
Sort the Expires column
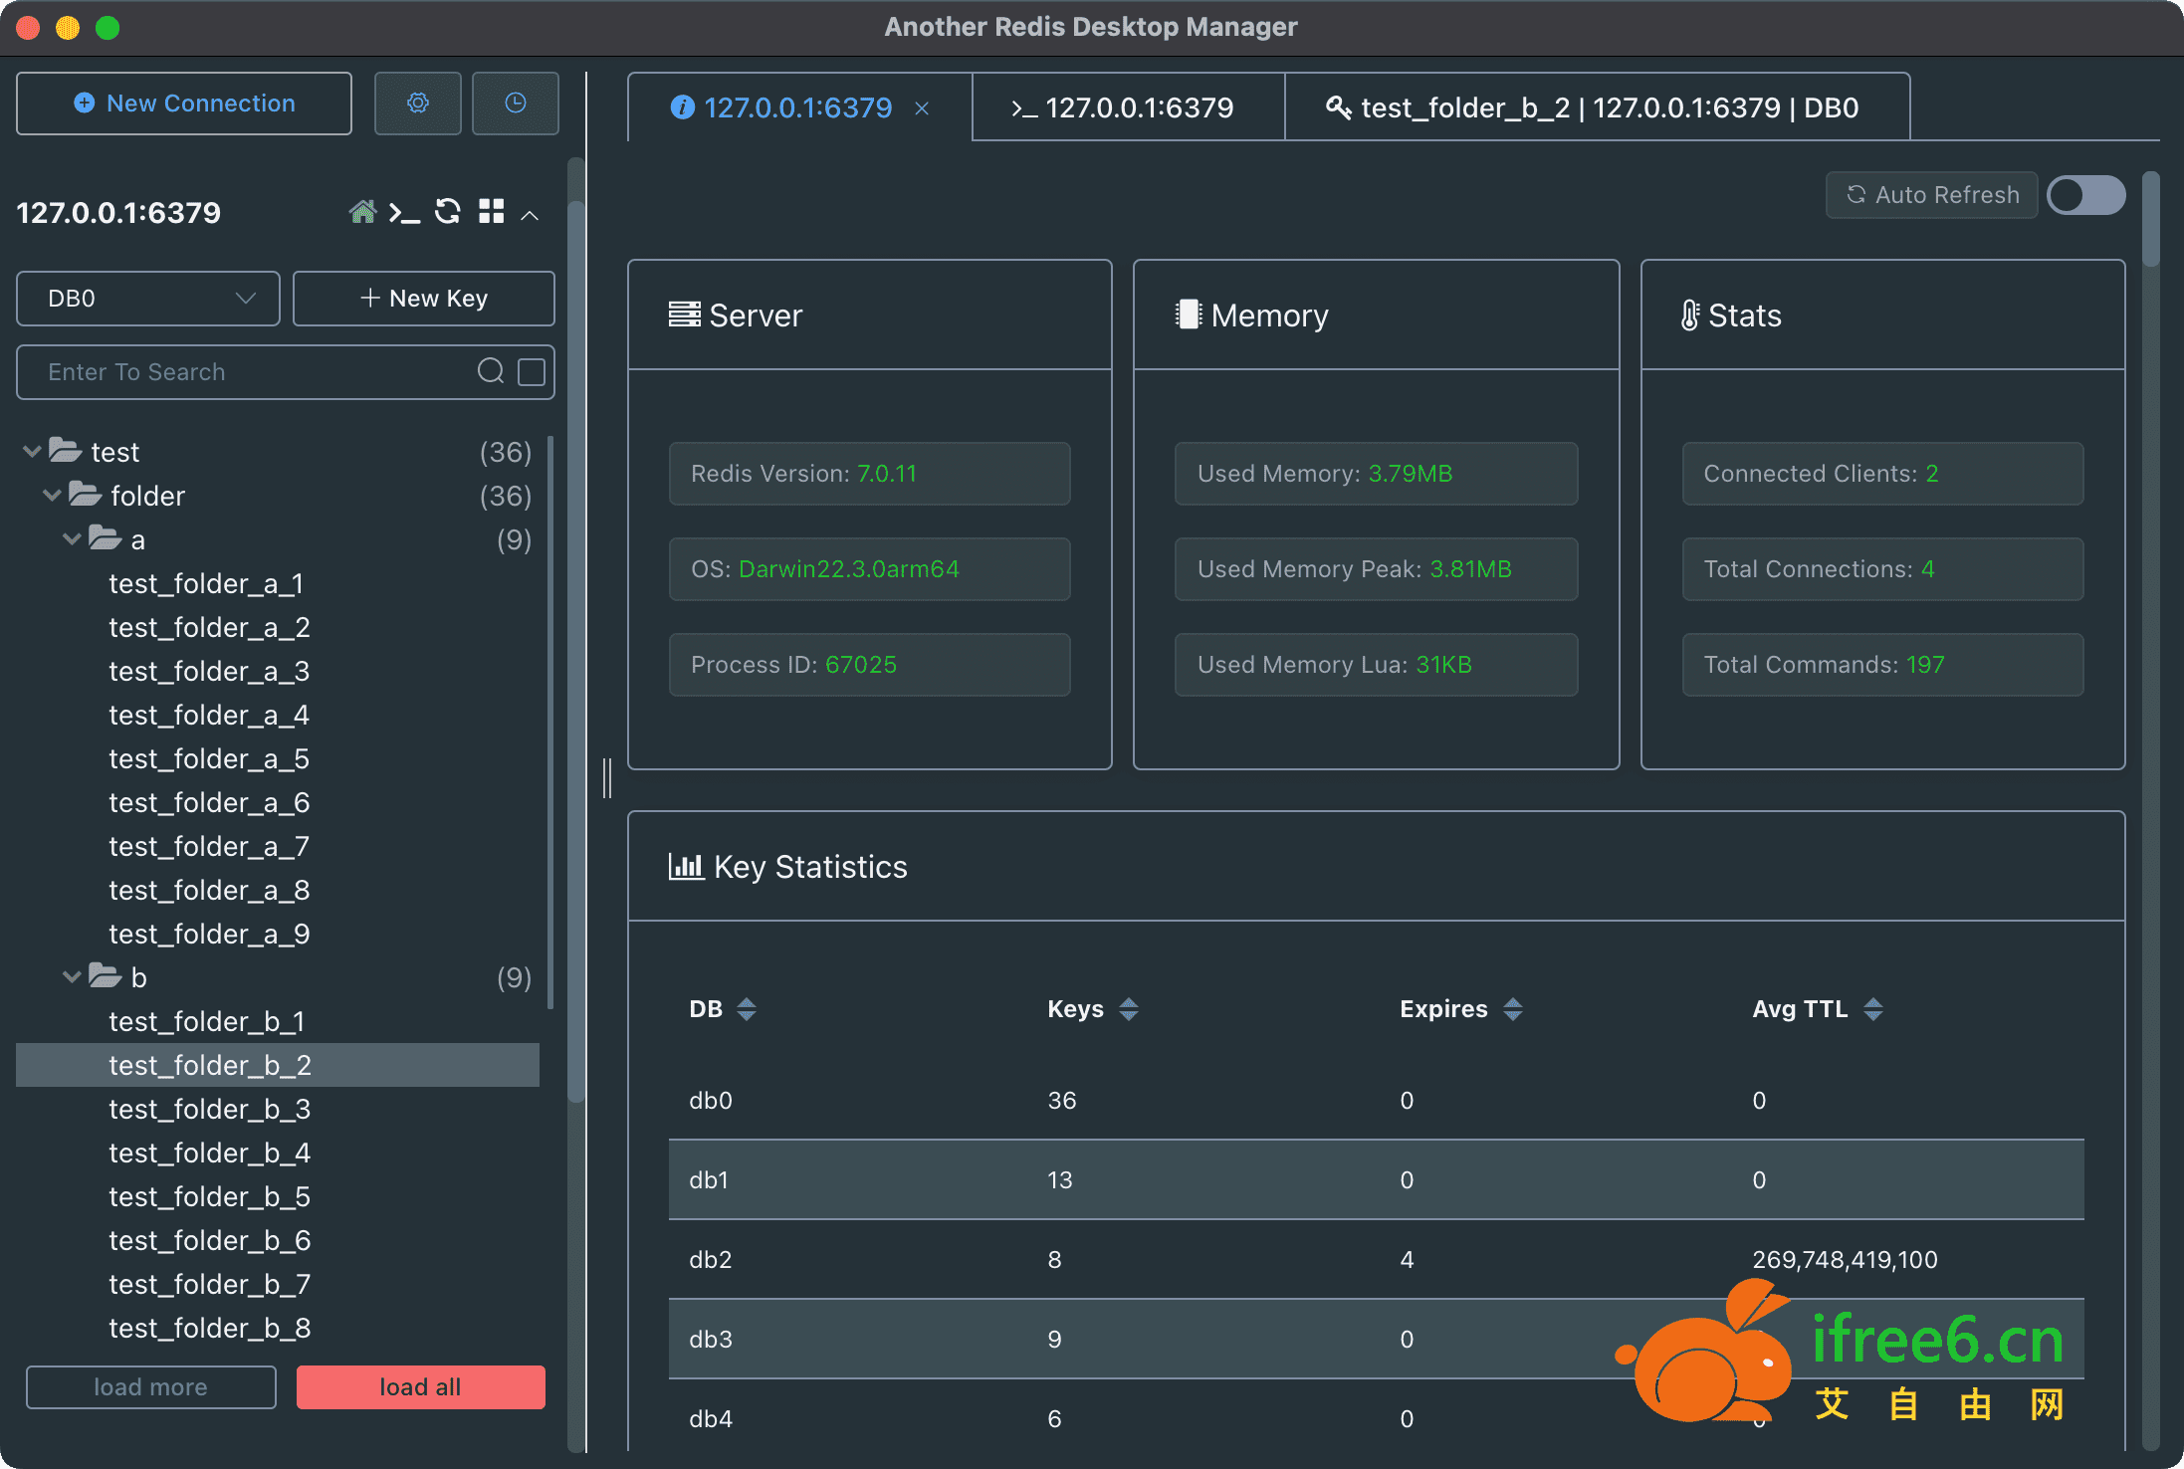1512,1009
